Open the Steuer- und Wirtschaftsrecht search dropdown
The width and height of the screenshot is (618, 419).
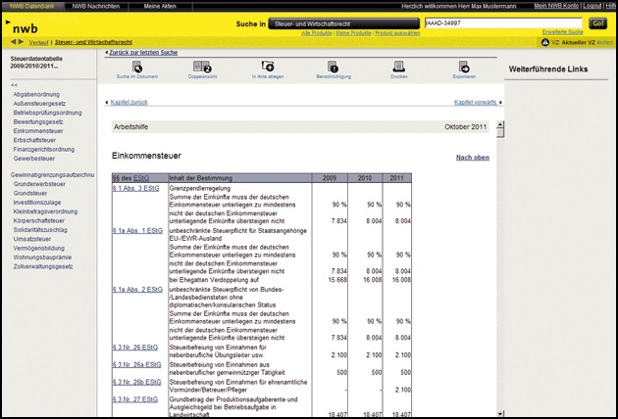340,23
